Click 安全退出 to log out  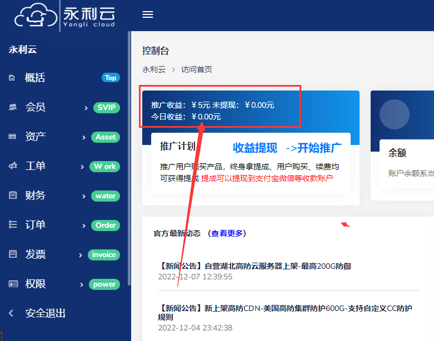pyautogui.click(x=46, y=313)
